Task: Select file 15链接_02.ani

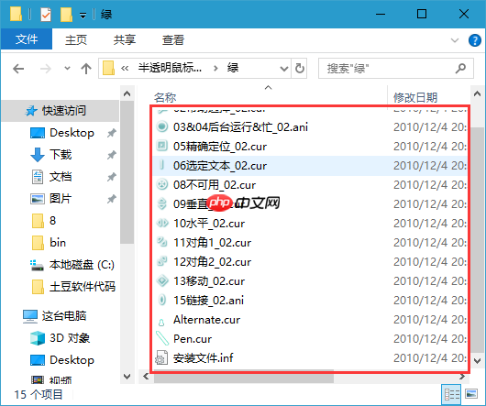Action: click(x=208, y=301)
